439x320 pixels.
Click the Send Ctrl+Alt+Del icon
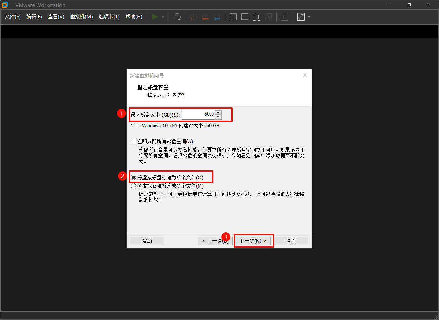click(x=177, y=17)
